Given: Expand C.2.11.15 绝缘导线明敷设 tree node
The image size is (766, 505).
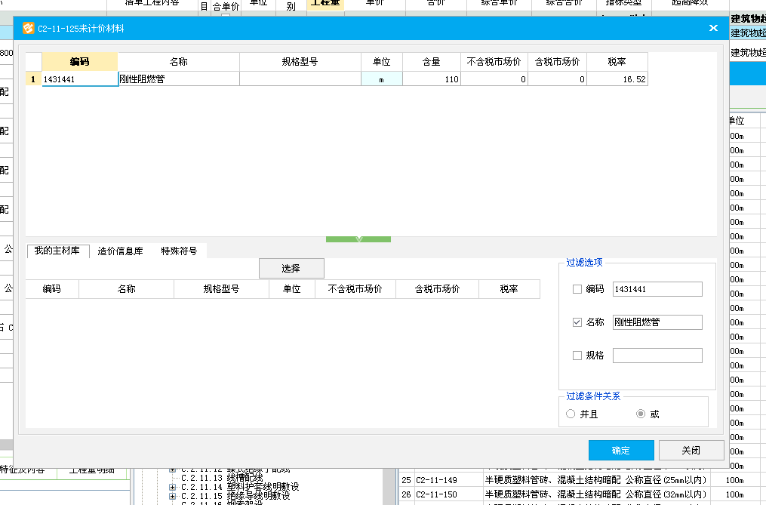Looking at the screenshot, I should pos(173,496).
